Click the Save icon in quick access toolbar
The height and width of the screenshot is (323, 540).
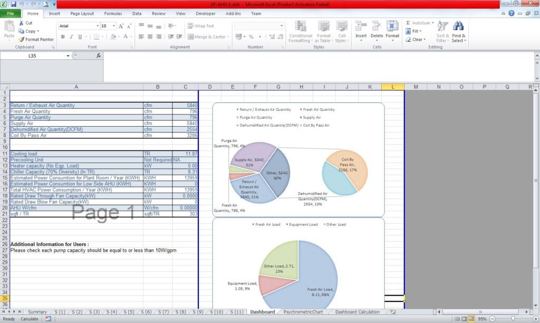tap(14, 4)
